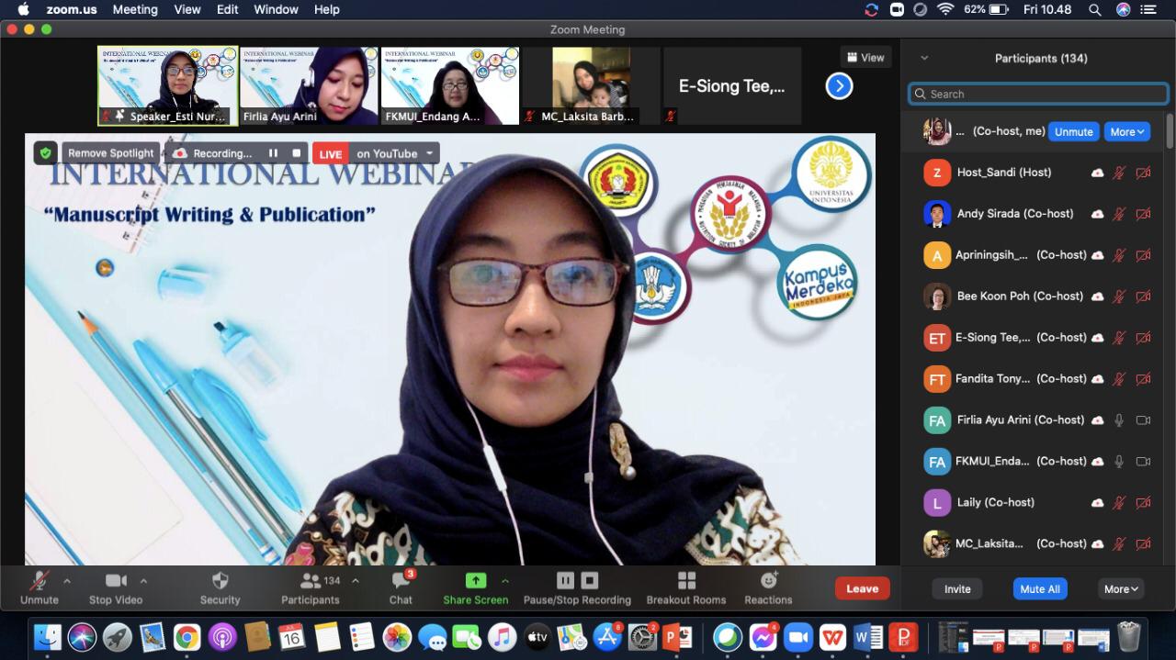Screen dimensions: 1176x660
Task: Show next video thumbnails with arrow
Action: click(x=839, y=86)
